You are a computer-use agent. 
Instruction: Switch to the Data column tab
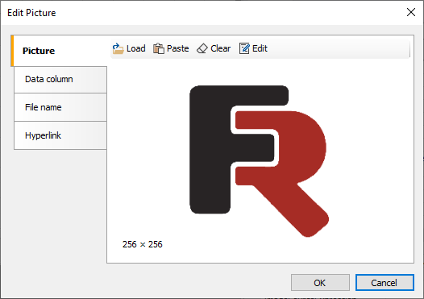(x=60, y=80)
